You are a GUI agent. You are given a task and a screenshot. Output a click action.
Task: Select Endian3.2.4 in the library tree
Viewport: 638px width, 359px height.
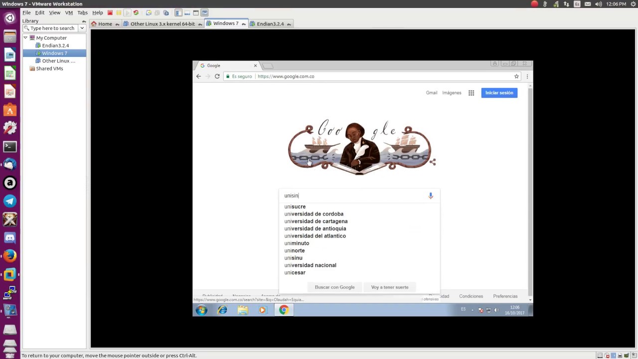click(55, 45)
